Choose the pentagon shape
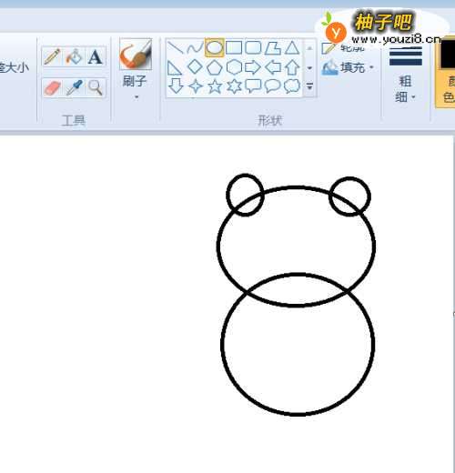455x473 pixels. coord(215,67)
